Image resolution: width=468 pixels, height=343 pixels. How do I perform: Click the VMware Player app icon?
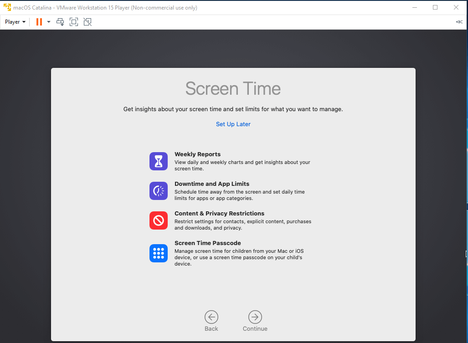point(7,7)
